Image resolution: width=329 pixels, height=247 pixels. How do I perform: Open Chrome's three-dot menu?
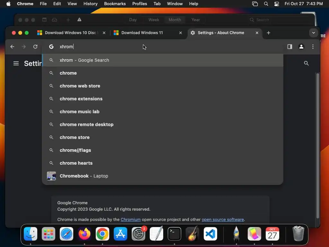coord(313,47)
